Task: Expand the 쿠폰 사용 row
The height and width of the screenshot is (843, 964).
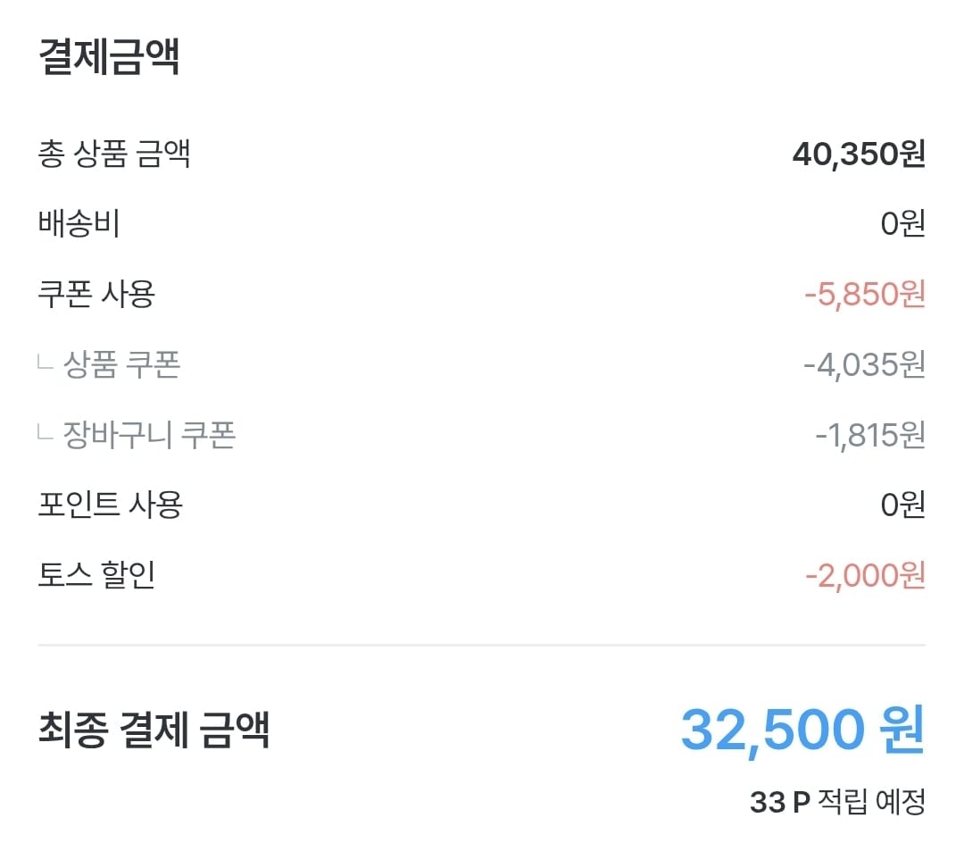Action: point(96,294)
